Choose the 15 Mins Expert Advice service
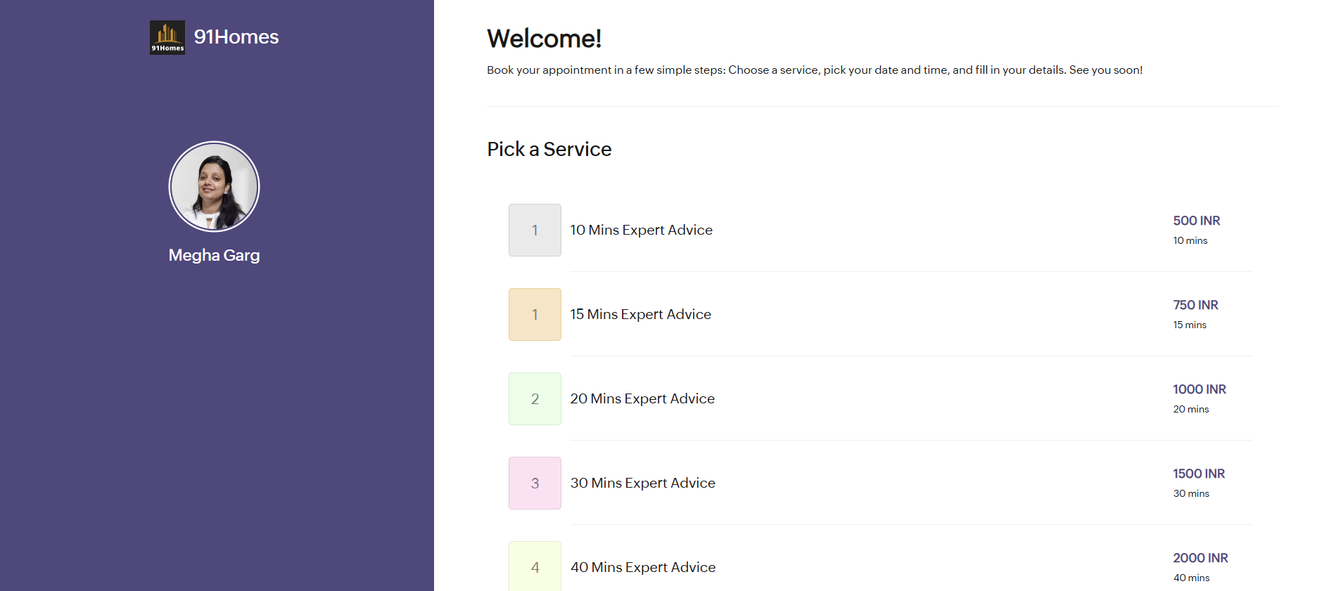The image size is (1324, 591). [x=641, y=314]
